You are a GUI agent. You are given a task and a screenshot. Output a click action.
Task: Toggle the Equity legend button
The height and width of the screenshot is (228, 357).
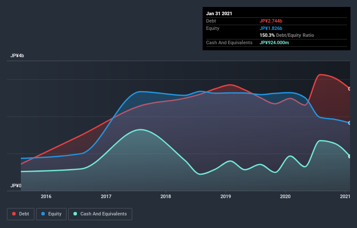[x=51, y=214]
